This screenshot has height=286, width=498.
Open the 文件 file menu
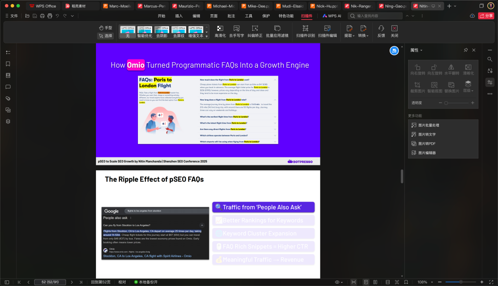pos(12,16)
